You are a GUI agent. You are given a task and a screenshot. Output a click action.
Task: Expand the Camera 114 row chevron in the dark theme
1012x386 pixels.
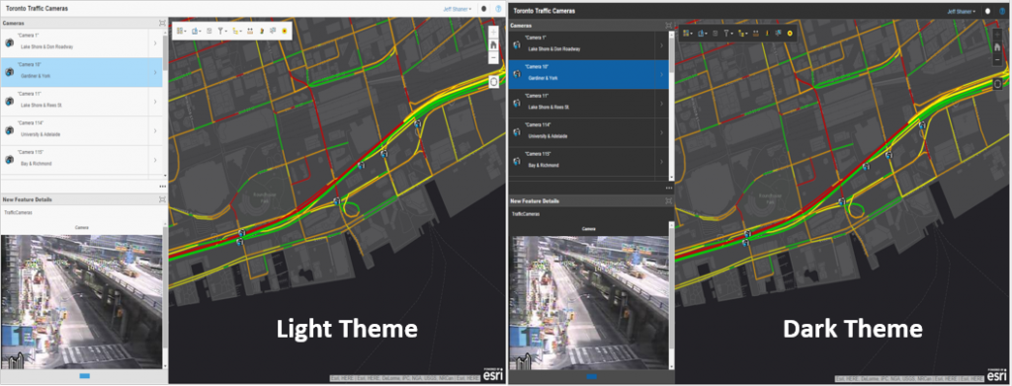click(661, 132)
